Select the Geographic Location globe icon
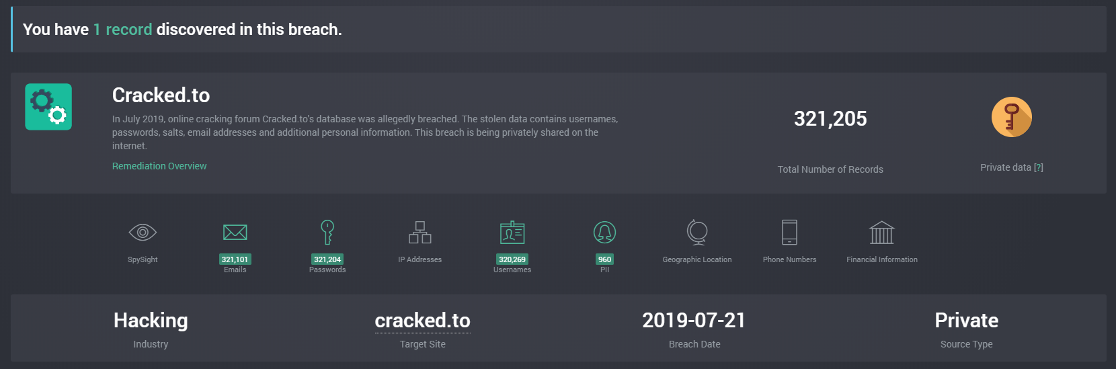The width and height of the screenshot is (1116, 369). coord(697,233)
